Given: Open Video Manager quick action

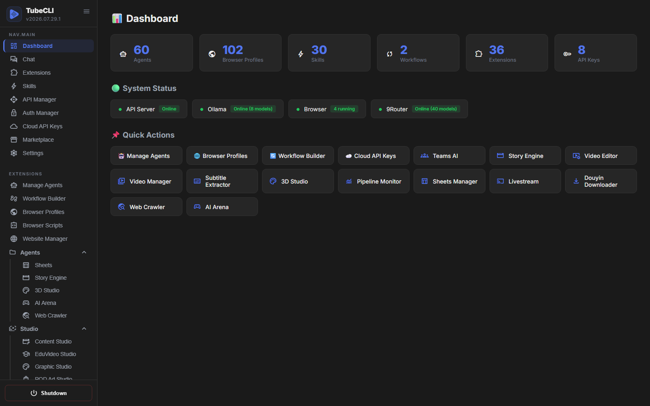Looking at the screenshot, I should pyautogui.click(x=146, y=181).
